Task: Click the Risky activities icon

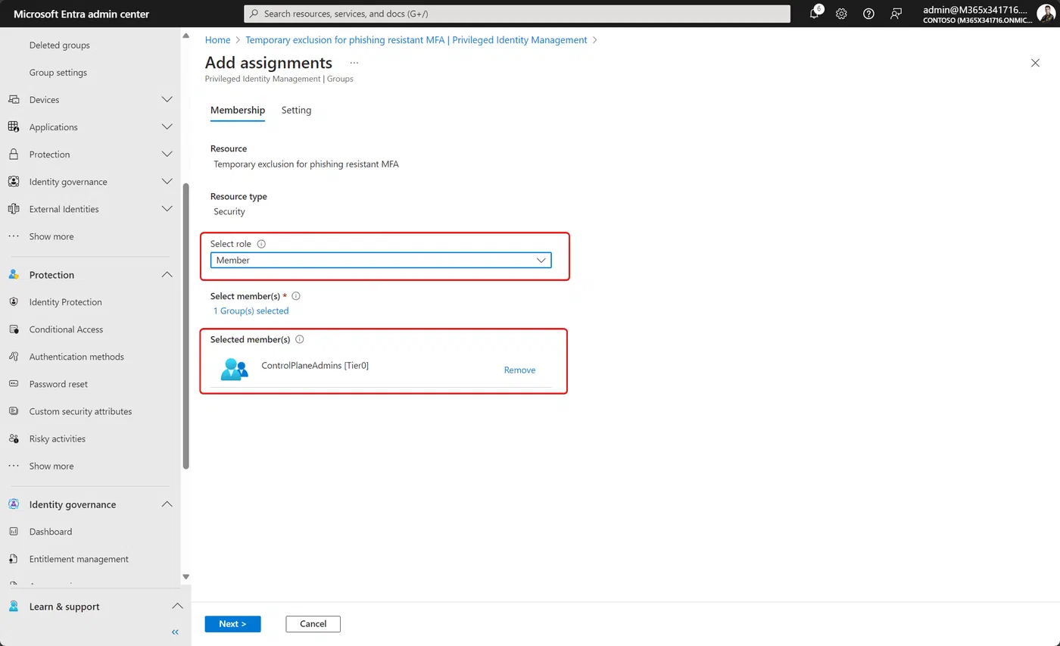Action: point(14,438)
